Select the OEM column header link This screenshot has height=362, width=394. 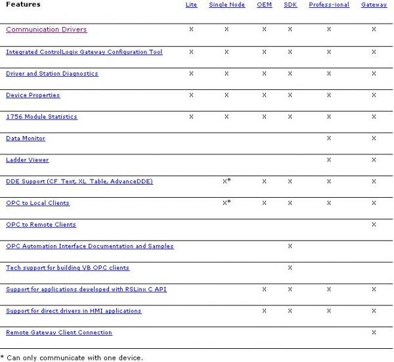tap(265, 5)
